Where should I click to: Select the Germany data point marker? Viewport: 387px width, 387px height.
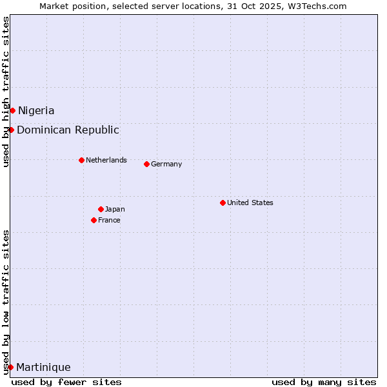pos(146,164)
